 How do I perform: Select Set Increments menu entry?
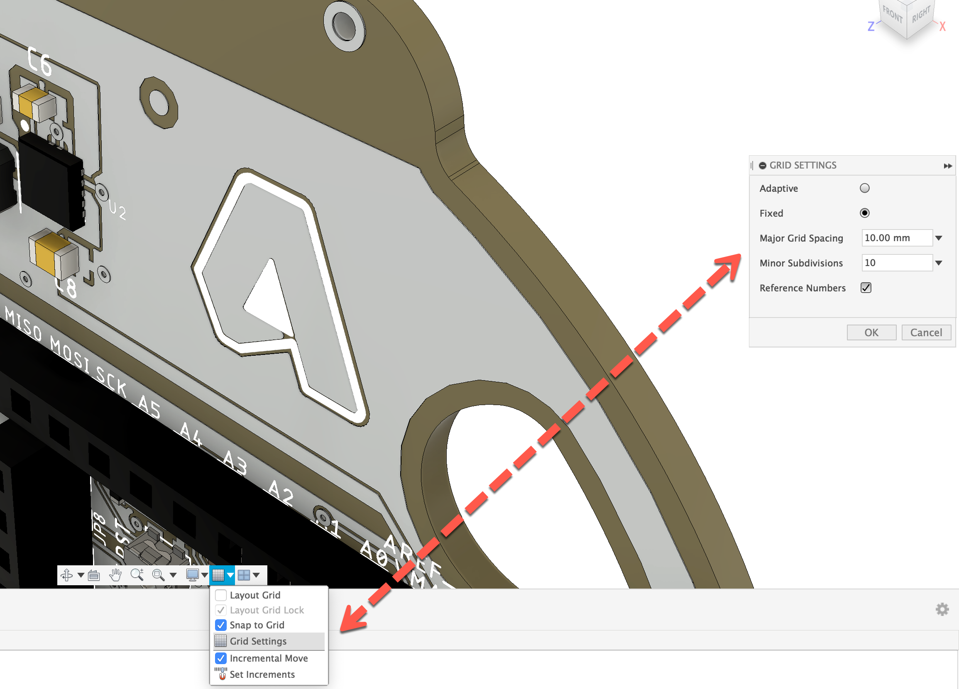point(262,674)
